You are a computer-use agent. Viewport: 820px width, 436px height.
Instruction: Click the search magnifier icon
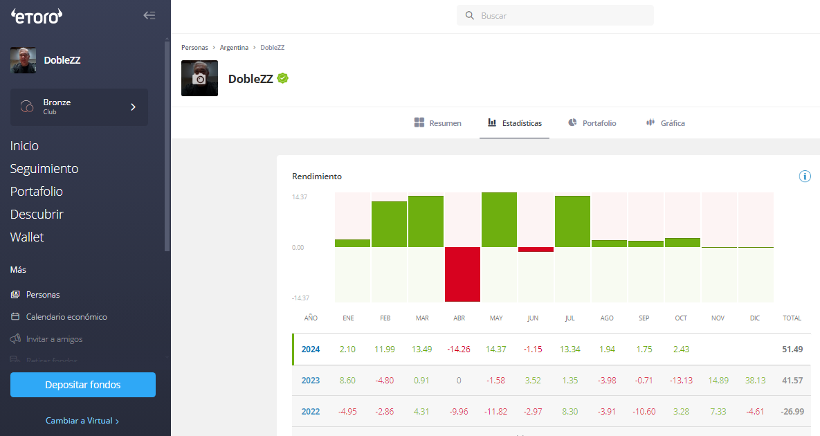click(x=470, y=15)
